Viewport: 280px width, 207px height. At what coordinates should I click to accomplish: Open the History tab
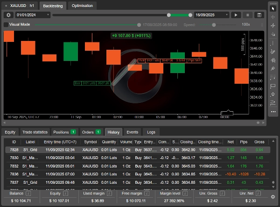click(113, 132)
